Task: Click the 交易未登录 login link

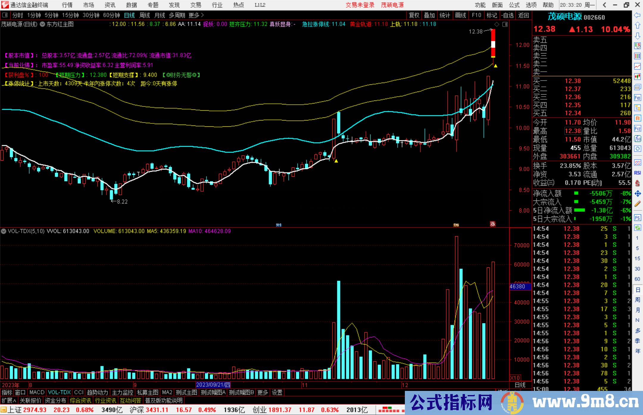Action: pos(360,5)
